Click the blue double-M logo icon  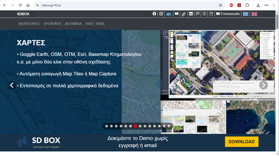169,14
